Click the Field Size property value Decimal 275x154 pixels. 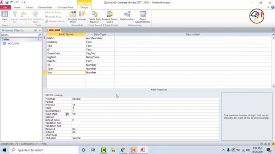[x=145, y=99]
